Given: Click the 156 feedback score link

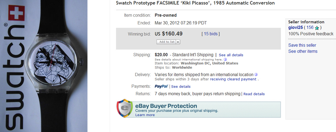Looking at the screenshot, I should coord(310,27).
